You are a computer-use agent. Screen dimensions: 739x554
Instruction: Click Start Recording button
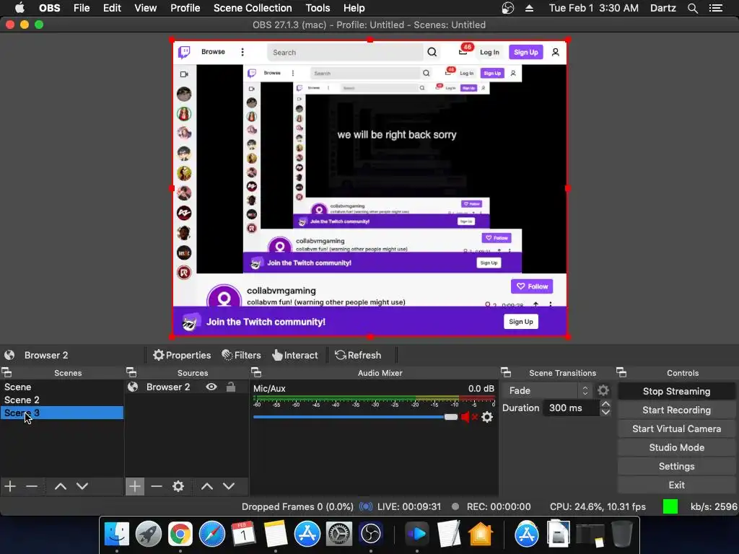pos(676,410)
